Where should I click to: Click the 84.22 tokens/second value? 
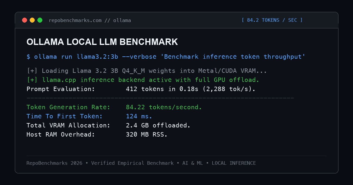[x=164, y=107]
